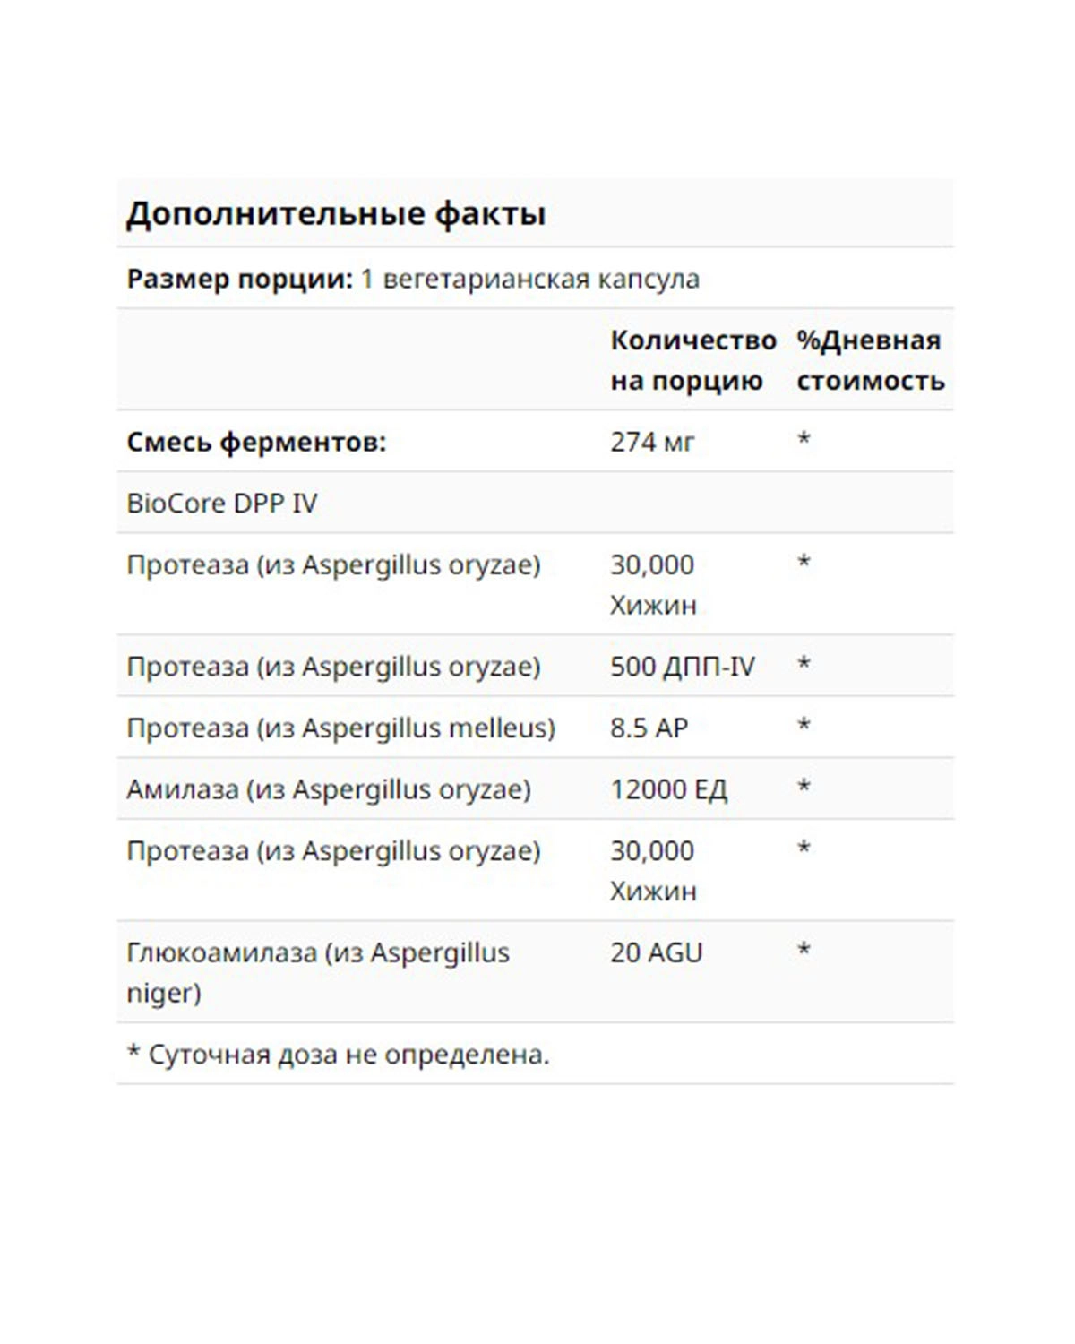
Task: Click the "Количество на порцию" column header
Action: point(692,360)
